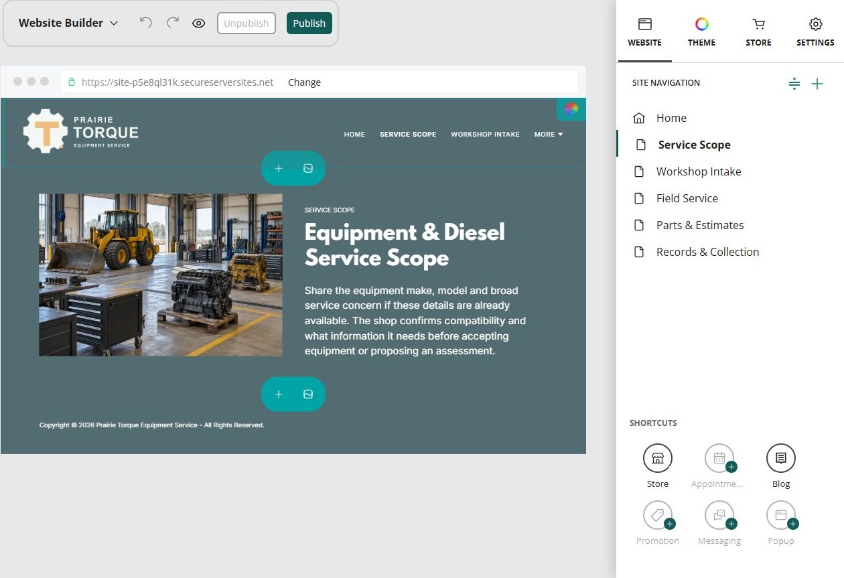Reorder pages via site navigation icon
Viewport: 844px width, 578px height.
tap(794, 84)
